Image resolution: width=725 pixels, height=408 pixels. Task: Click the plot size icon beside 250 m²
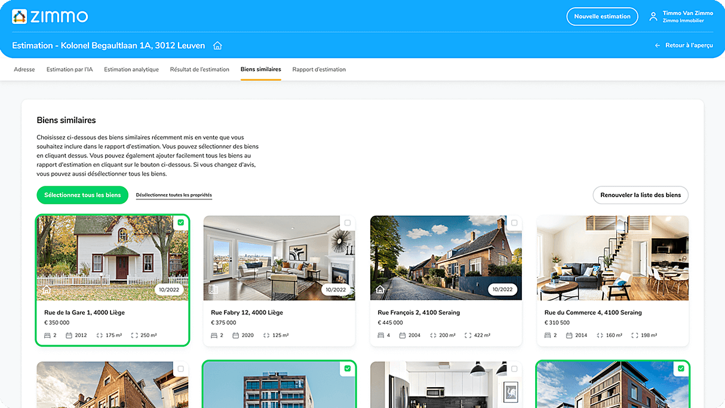tap(134, 335)
